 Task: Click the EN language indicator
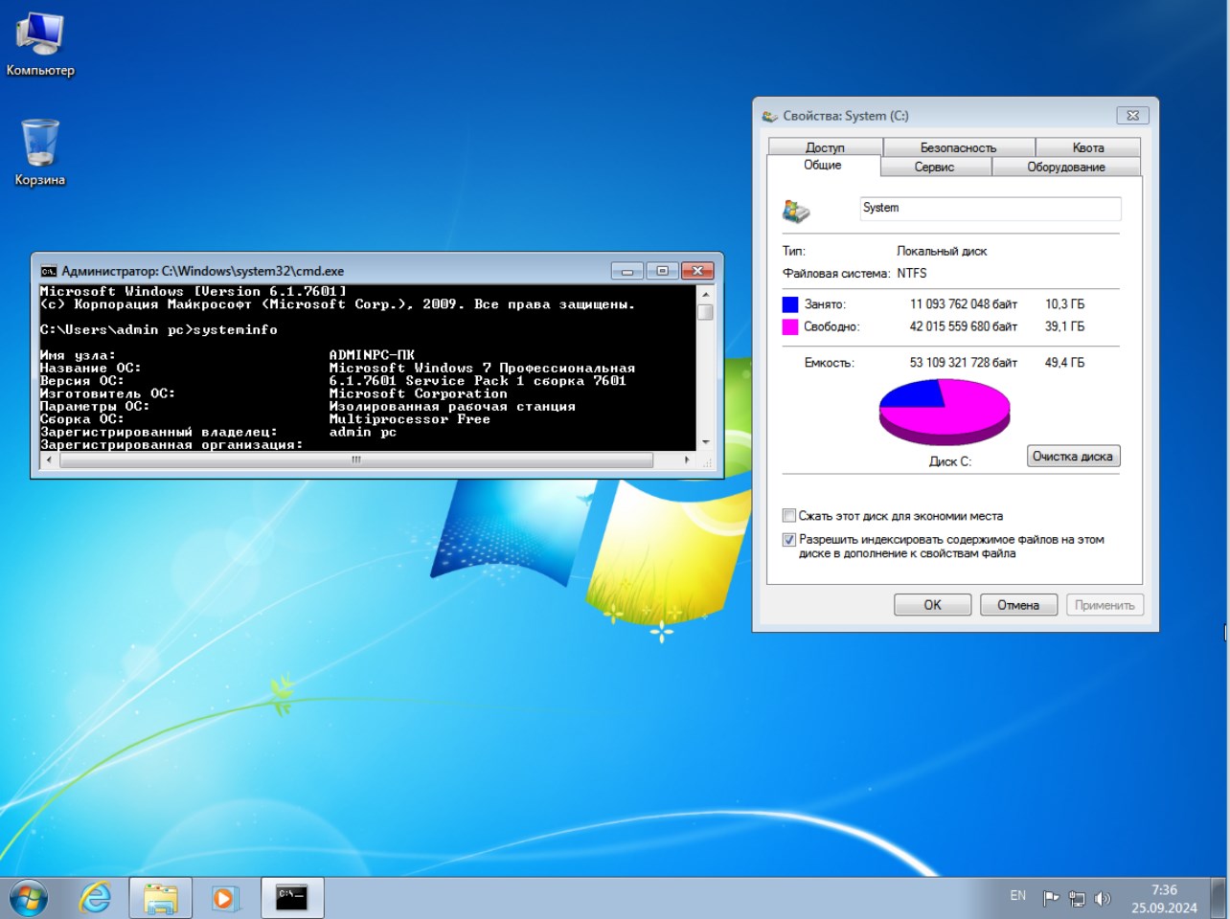coord(1017,896)
